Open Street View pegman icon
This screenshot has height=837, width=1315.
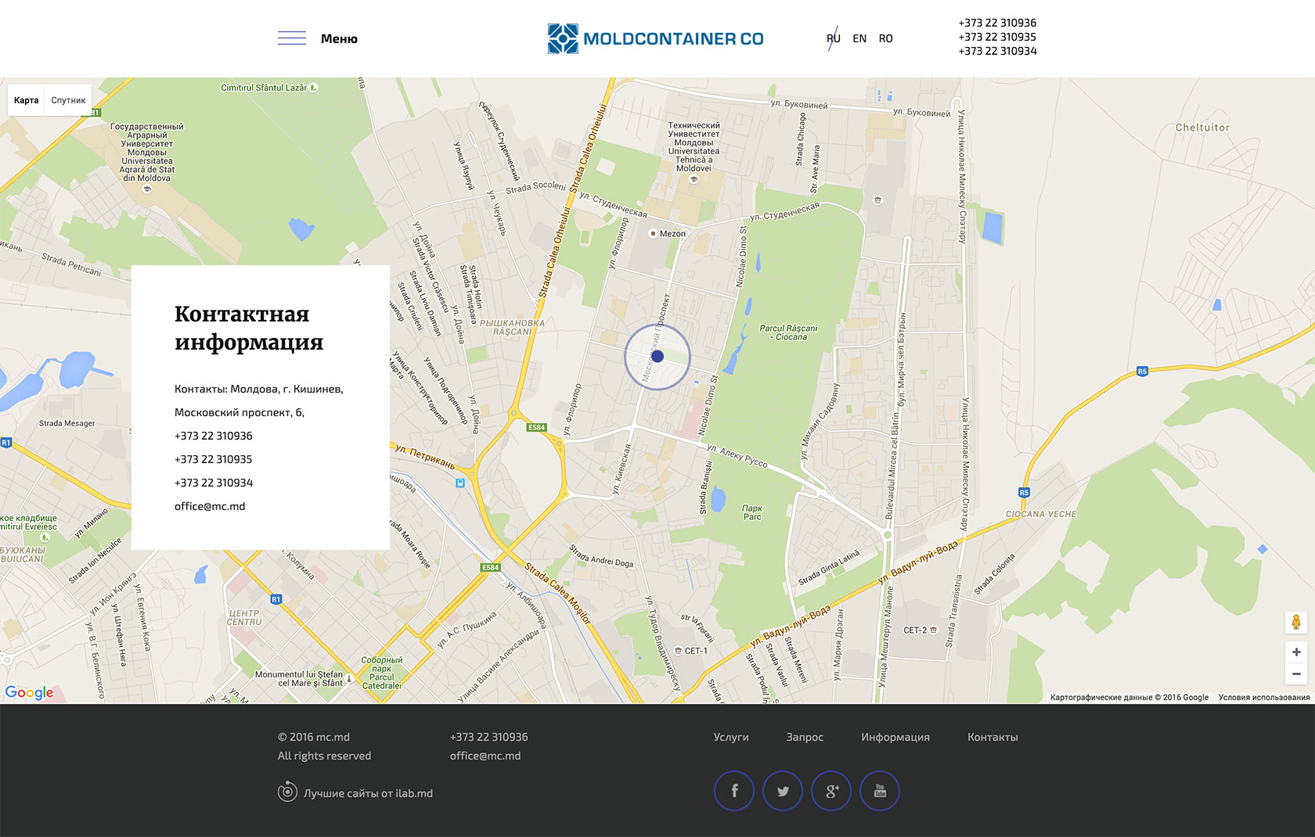(x=1296, y=622)
